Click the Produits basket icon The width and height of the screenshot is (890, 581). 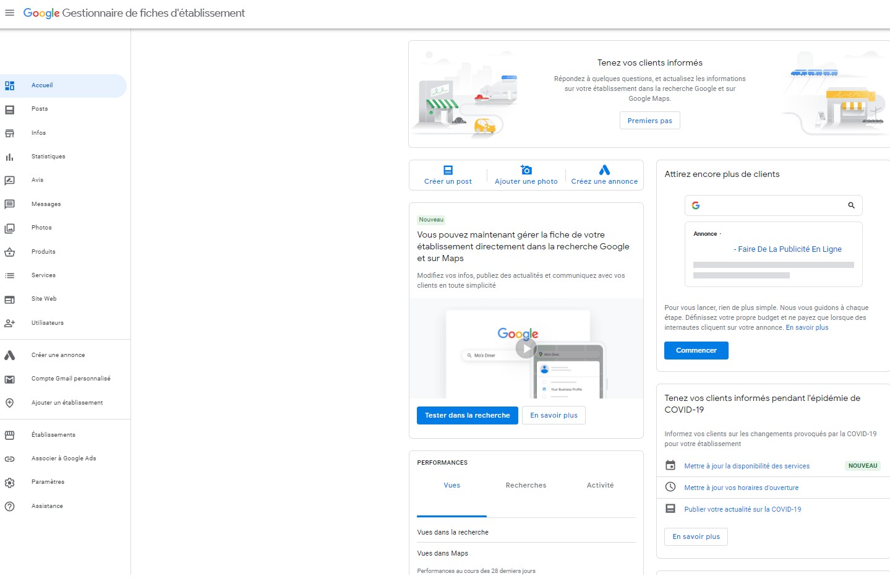[x=9, y=252]
